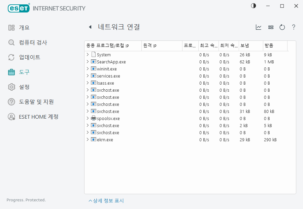Toggle the dark/light contrast mode icon
This screenshot has height=209, width=303.
click(253, 6)
